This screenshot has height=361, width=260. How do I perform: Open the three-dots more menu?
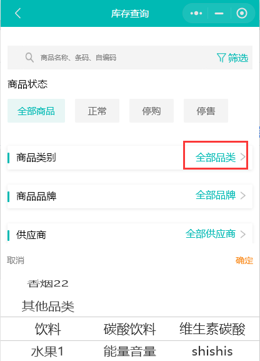[196, 13]
